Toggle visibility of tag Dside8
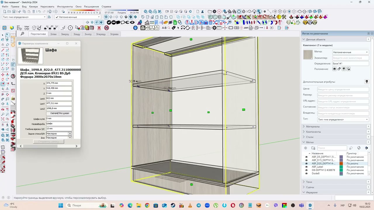Image resolution: width=374 pixels, height=210 pixels. (306, 174)
